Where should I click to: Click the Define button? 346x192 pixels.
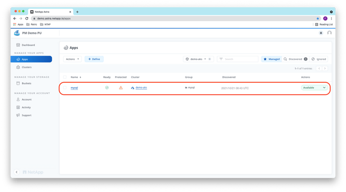(94, 59)
